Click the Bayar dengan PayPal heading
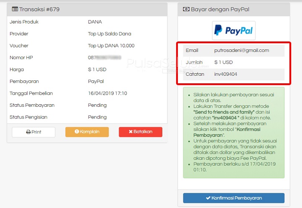This screenshot has width=302, height=208. pos(220,9)
